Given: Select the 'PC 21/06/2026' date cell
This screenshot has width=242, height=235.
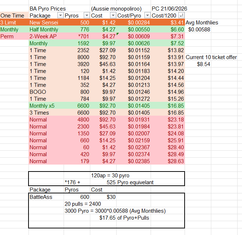Looking at the screenshot, I should 169,9.
